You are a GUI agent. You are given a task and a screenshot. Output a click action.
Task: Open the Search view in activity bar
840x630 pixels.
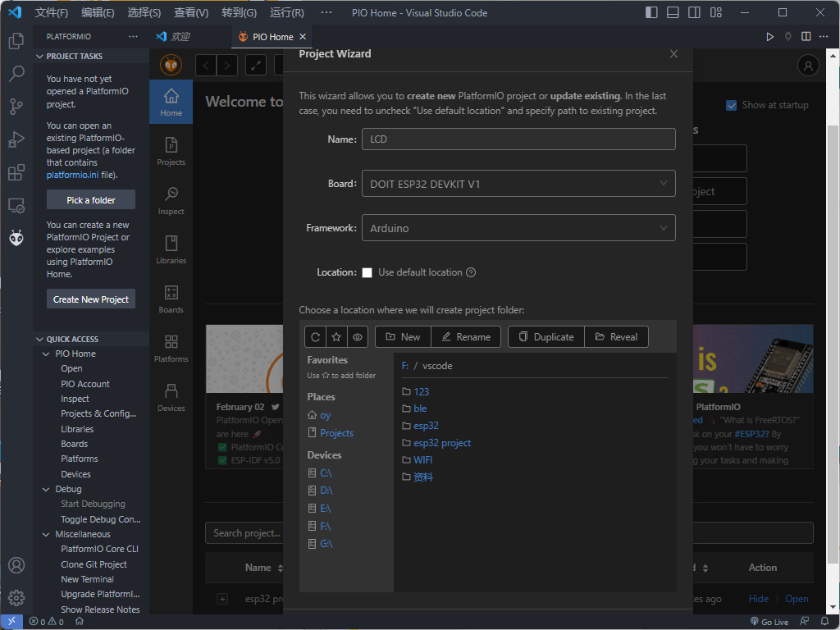16,73
